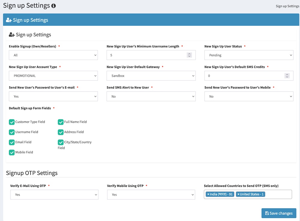Screen dimensions: 300x221
Task: Open Verify E-Mail Using OTP dropdown
Action: [54, 194]
